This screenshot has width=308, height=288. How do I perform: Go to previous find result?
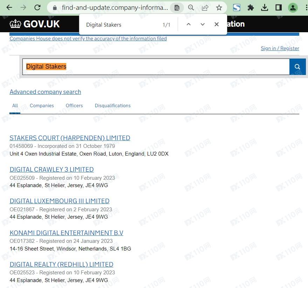coord(189,25)
